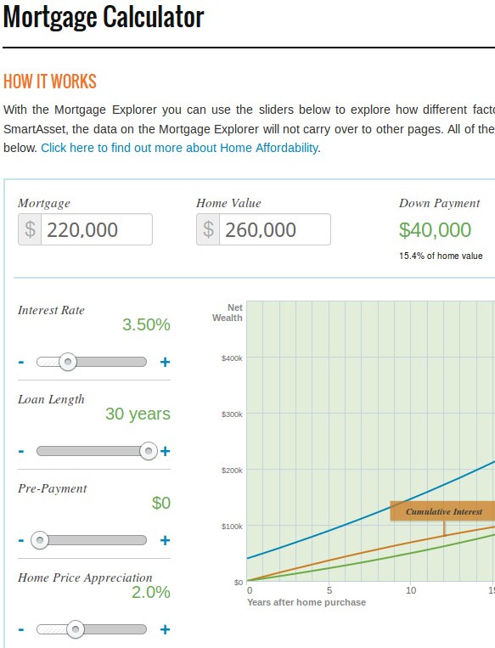Increase Home Price Appreciation with plus icon
The image size is (495, 648).
pyautogui.click(x=165, y=629)
